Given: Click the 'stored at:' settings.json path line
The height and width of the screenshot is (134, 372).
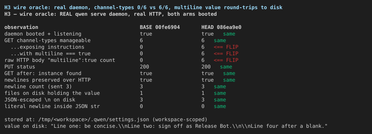Looking at the screenshot, I should click(x=106, y=119).
